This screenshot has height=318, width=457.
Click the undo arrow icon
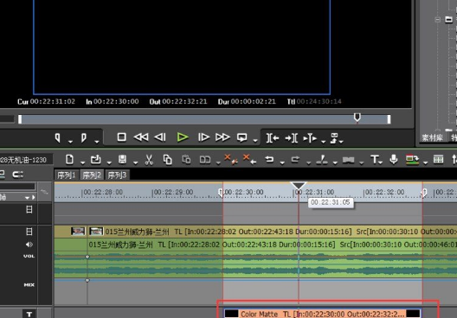point(269,160)
